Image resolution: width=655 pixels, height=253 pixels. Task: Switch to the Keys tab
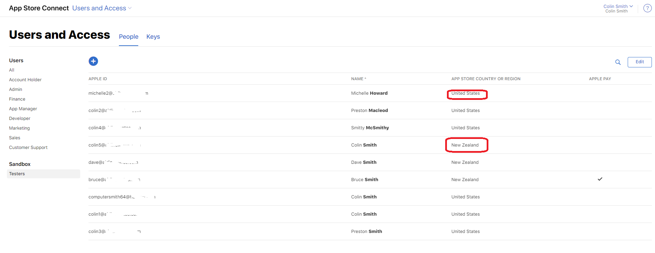click(153, 37)
